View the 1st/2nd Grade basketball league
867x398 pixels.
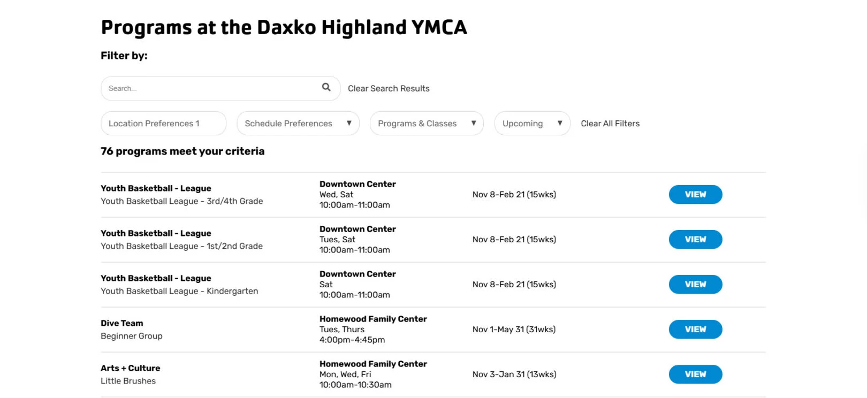[x=695, y=240]
